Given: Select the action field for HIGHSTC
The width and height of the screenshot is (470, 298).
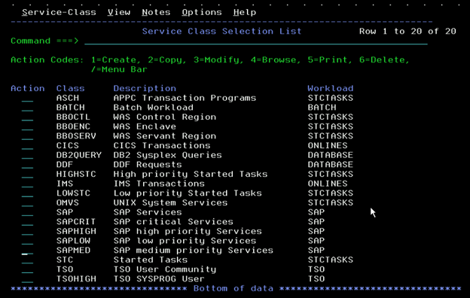Looking at the screenshot, I should (27, 175).
